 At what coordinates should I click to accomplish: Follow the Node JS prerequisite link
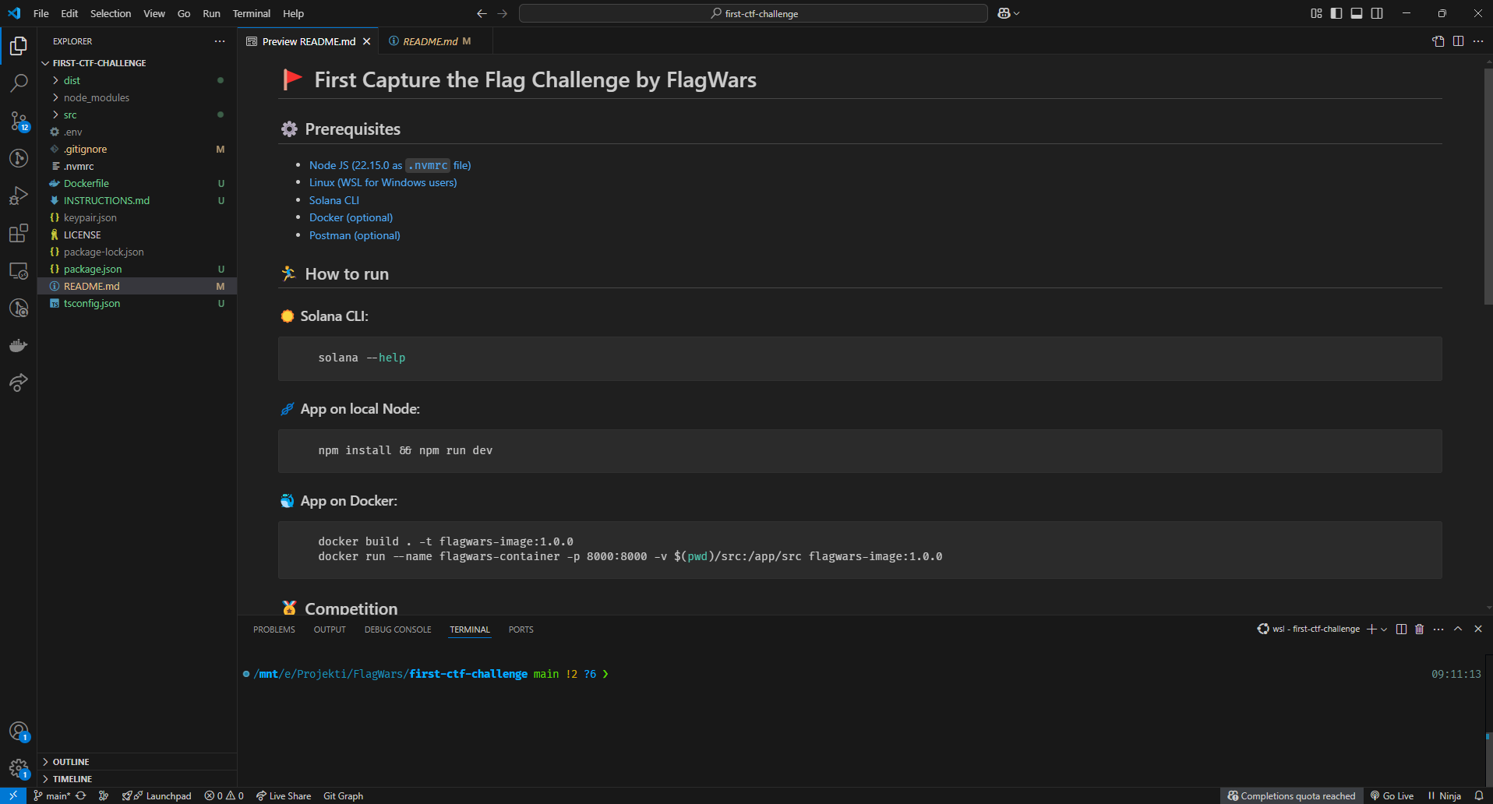(x=390, y=165)
